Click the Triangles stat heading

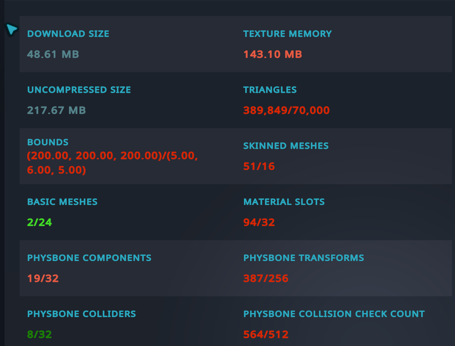(270, 90)
